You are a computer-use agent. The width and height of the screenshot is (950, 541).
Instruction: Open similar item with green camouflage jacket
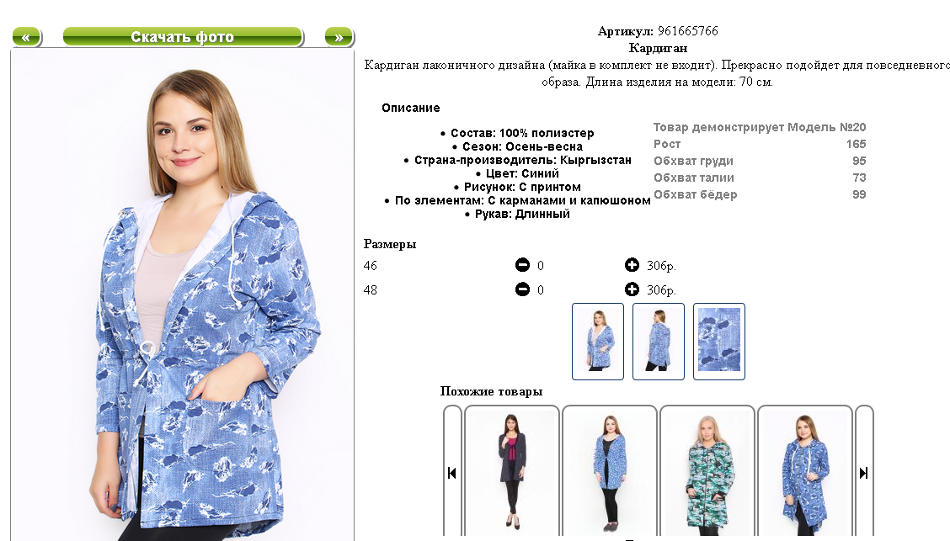707,471
